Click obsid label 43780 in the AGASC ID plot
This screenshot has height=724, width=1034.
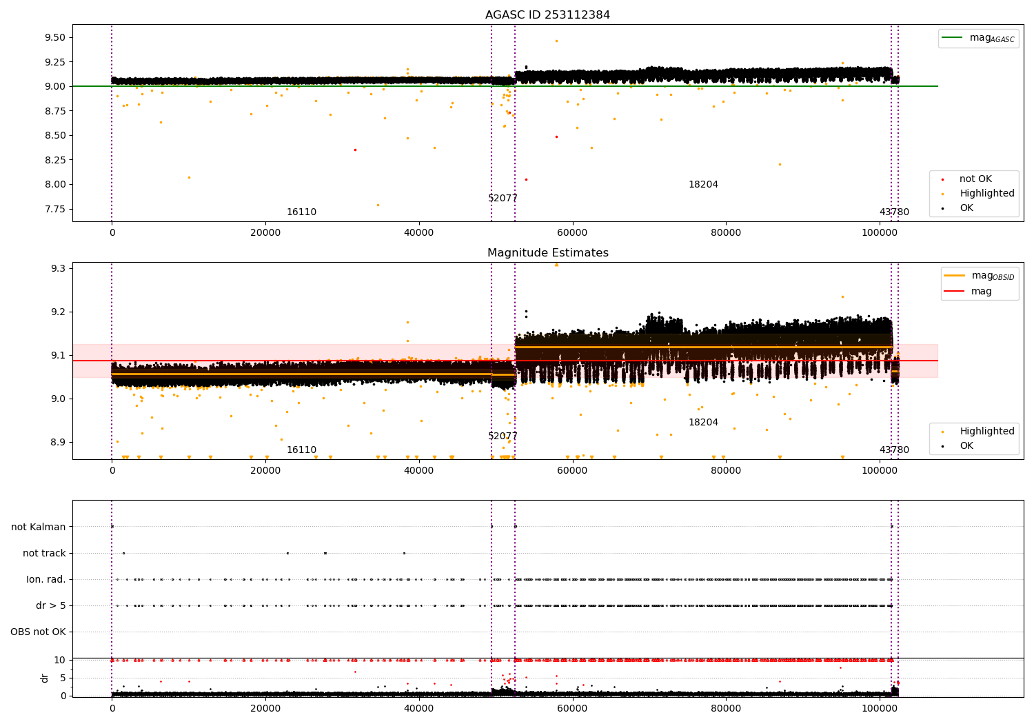(894, 212)
